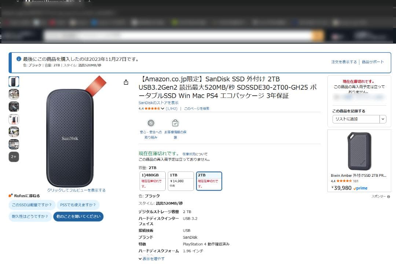
Task: Click the お客様情報の保護 shopping bag icon
Action: (x=175, y=122)
